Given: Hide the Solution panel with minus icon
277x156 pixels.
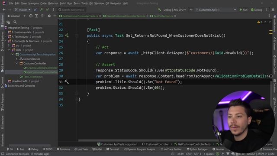Looking at the screenshot, I should coord(55,16).
